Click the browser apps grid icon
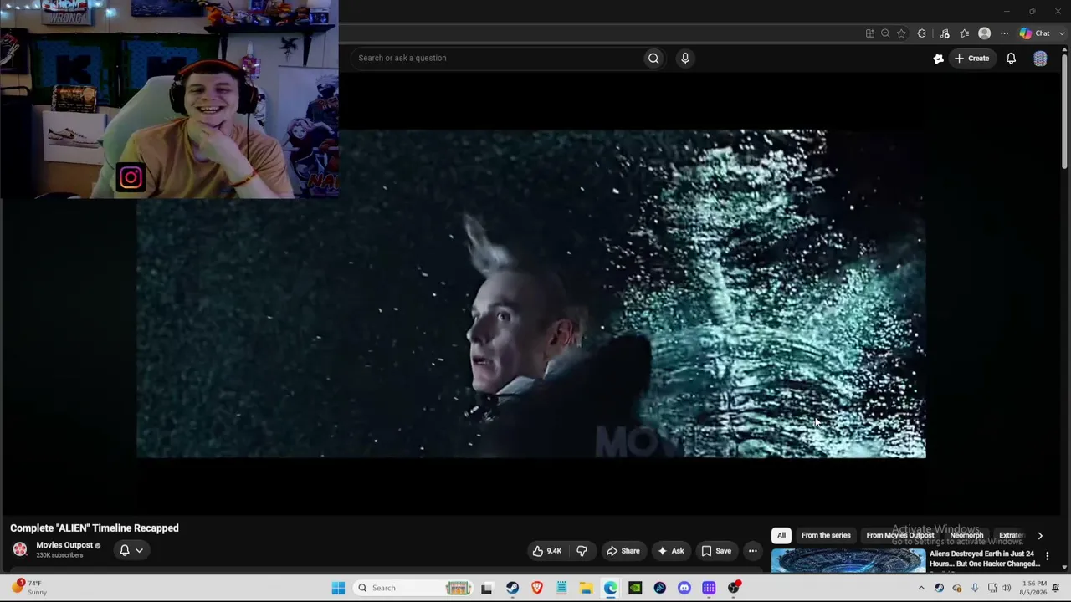This screenshot has height=602, width=1071. pos(870,33)
